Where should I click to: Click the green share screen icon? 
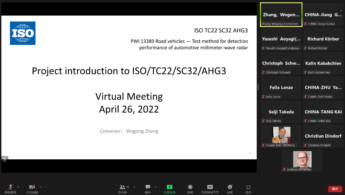(170, 187)
